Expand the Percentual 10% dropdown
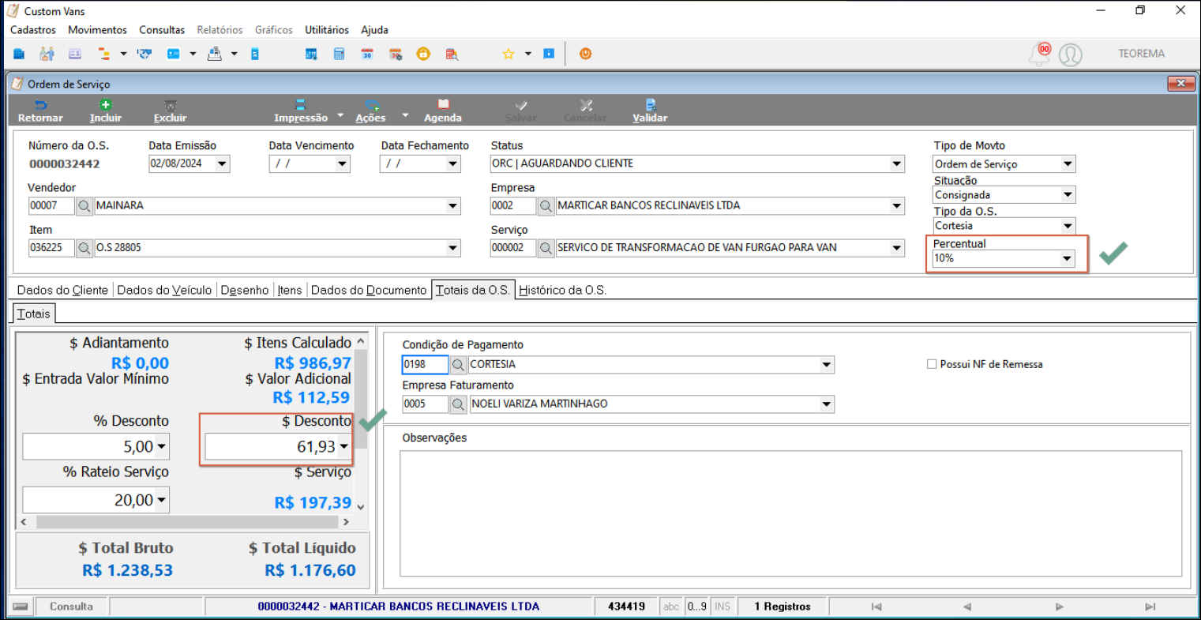This screenshot has width=1201, height=620. point(1067,258)
